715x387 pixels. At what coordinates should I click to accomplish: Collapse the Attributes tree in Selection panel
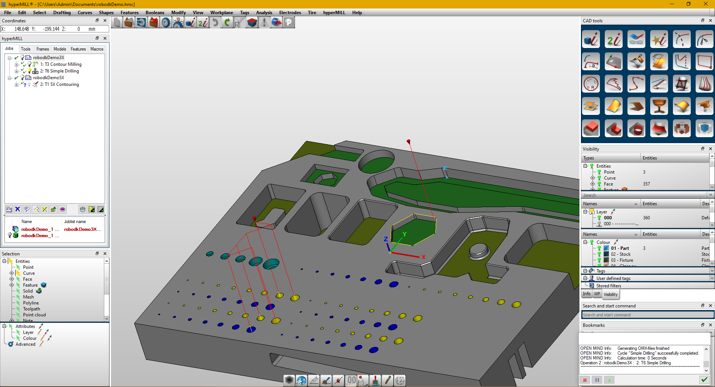tap(4, 326)
